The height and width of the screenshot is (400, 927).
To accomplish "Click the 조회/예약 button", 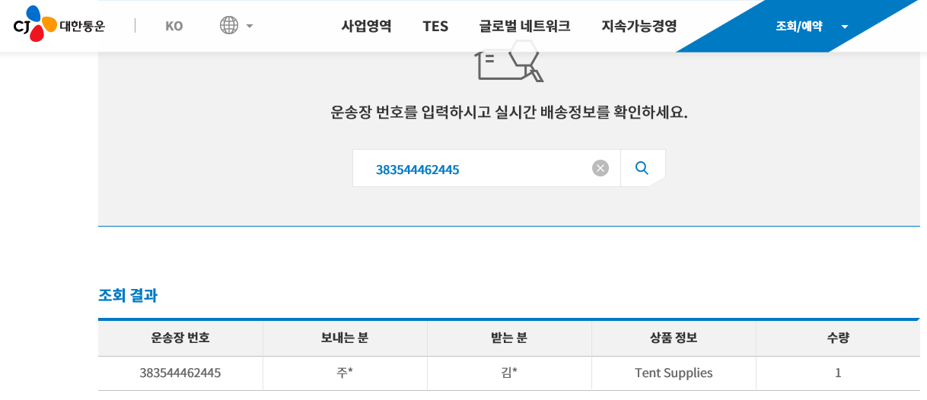I will [799, 26].
